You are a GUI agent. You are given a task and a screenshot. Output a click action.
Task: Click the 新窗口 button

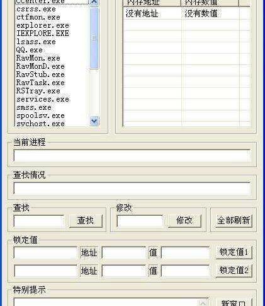(x=234, y=303)
